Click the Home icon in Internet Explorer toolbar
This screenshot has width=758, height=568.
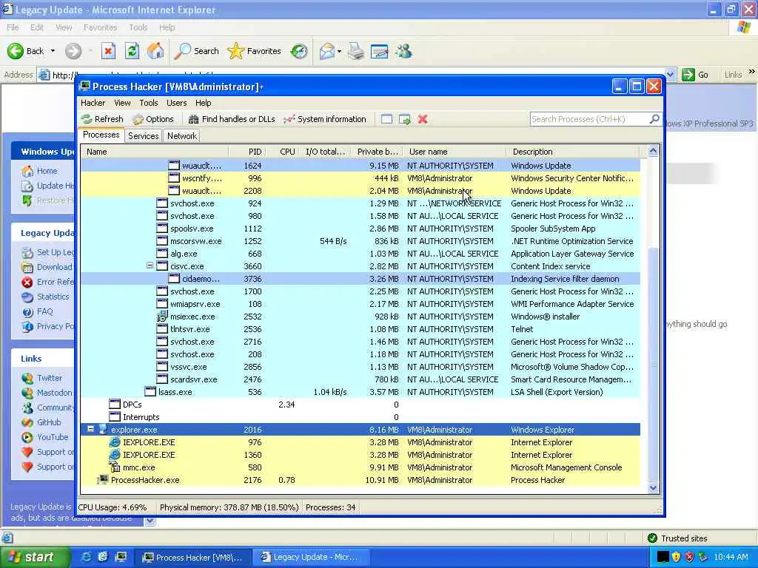[x=155, y=51]
